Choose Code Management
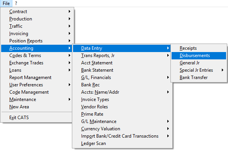The width and height of the screenshot is (228, 160). point(36,92)
